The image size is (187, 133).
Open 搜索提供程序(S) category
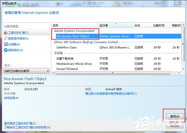pyautogui.click(x=18, y=39)
